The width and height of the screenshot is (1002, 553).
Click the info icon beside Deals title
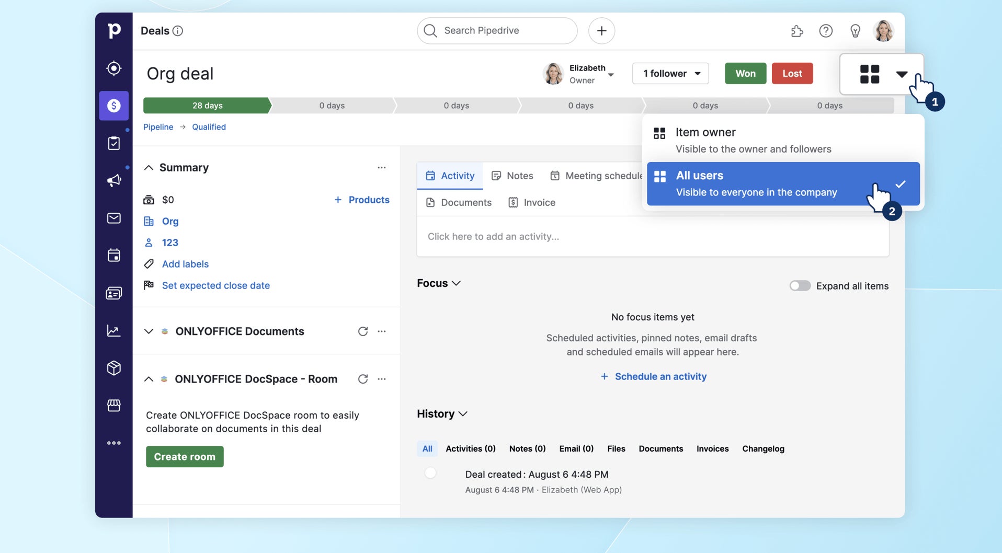tap(178, 31)
